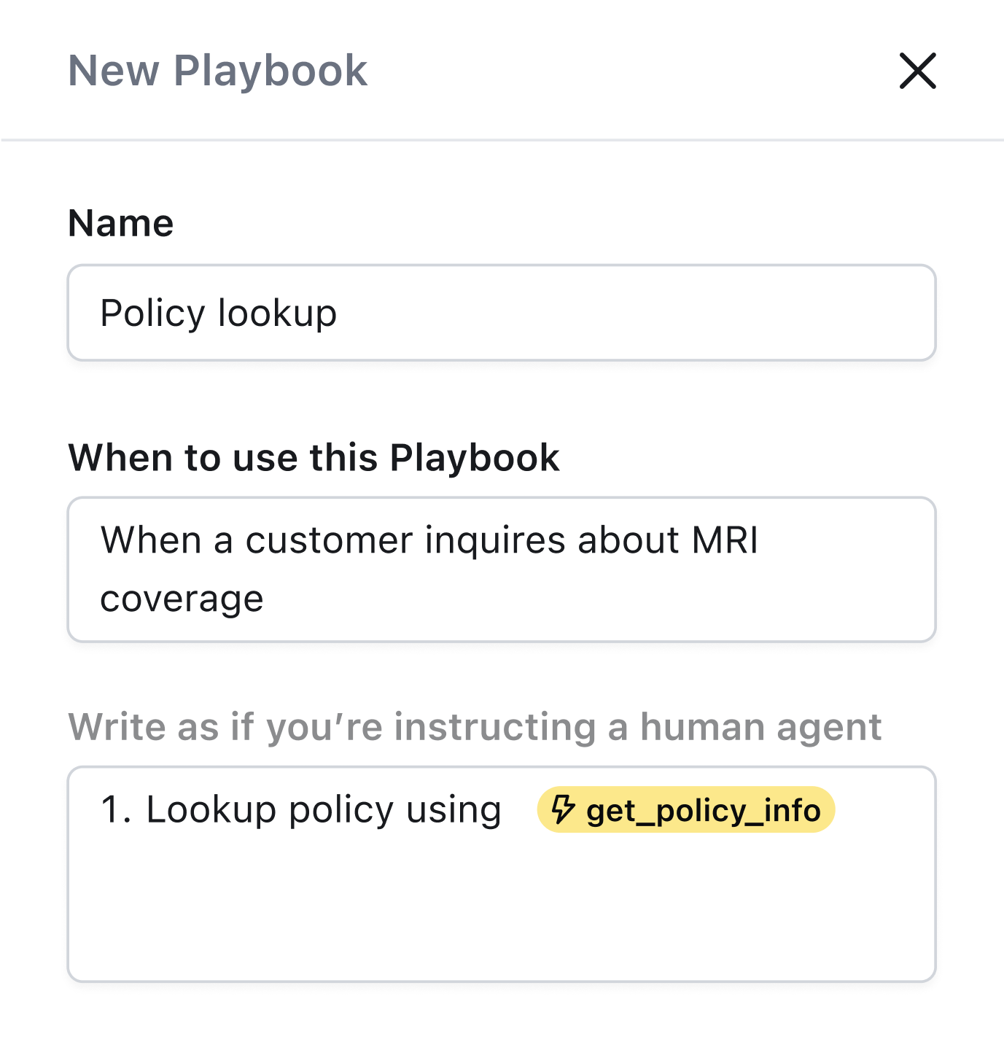Click the empty space in the instructions box
The height and width of the screenshot is (1050, 1004).
pyautogui.click(x=502, y=911)
